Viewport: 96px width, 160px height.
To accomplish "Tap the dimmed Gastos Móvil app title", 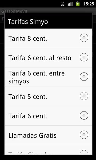I will (14, 11).
